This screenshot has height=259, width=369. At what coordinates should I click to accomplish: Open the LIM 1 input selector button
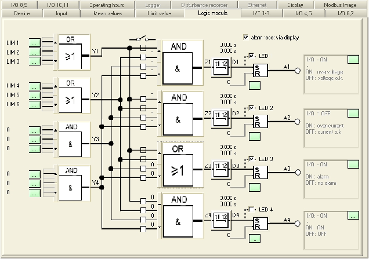coord(34,43)
